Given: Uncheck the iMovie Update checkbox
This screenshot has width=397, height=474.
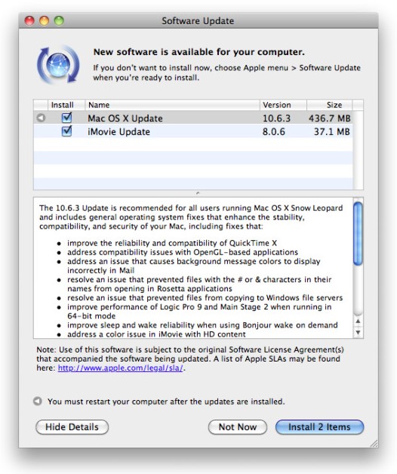Looking at the screenshot, I should (x=66, y=131).
